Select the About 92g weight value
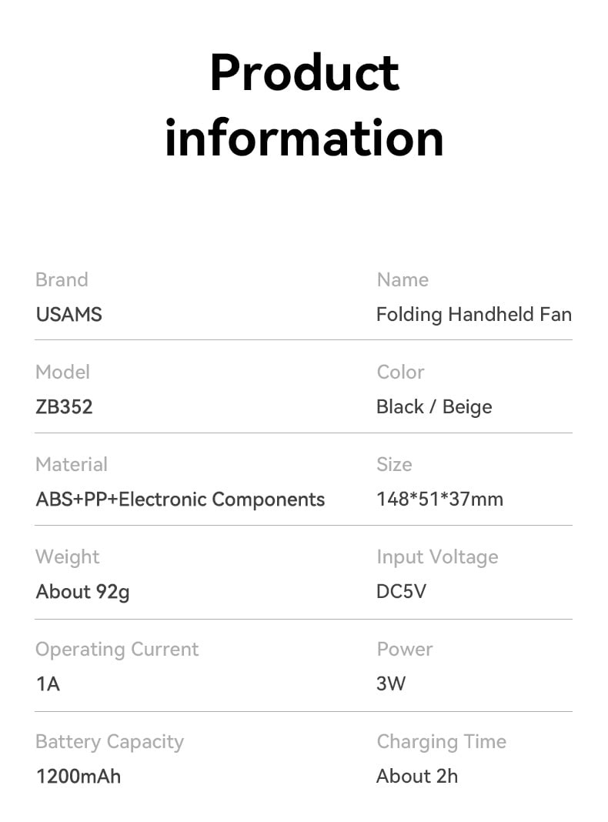Screen dimensions: 608x822 coord(83,593)
